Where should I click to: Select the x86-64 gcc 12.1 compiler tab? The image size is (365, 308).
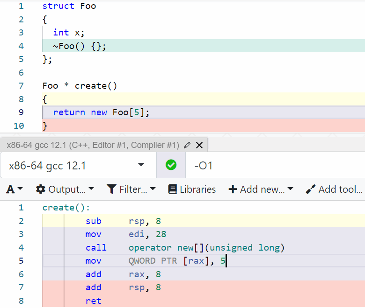pos(93,145)
